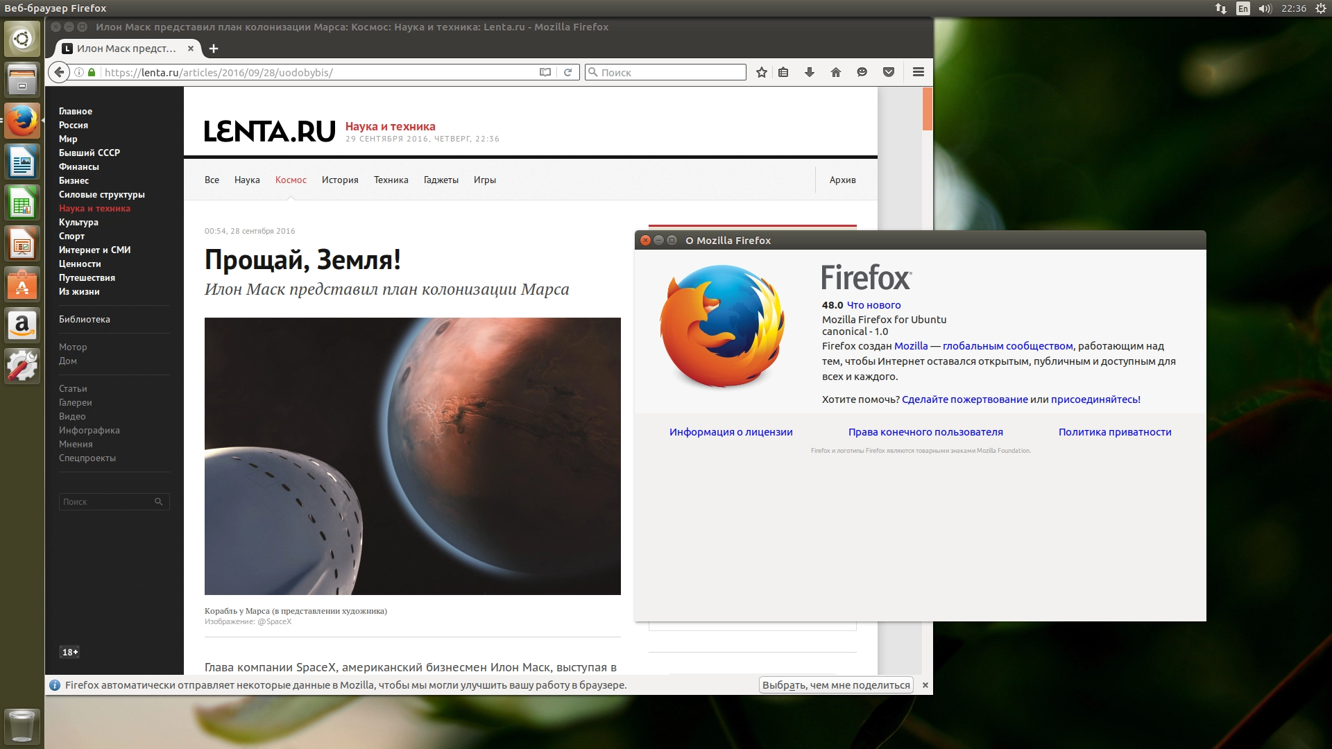
Task: Open Files manager in launcher
Action: click(22, 79)
